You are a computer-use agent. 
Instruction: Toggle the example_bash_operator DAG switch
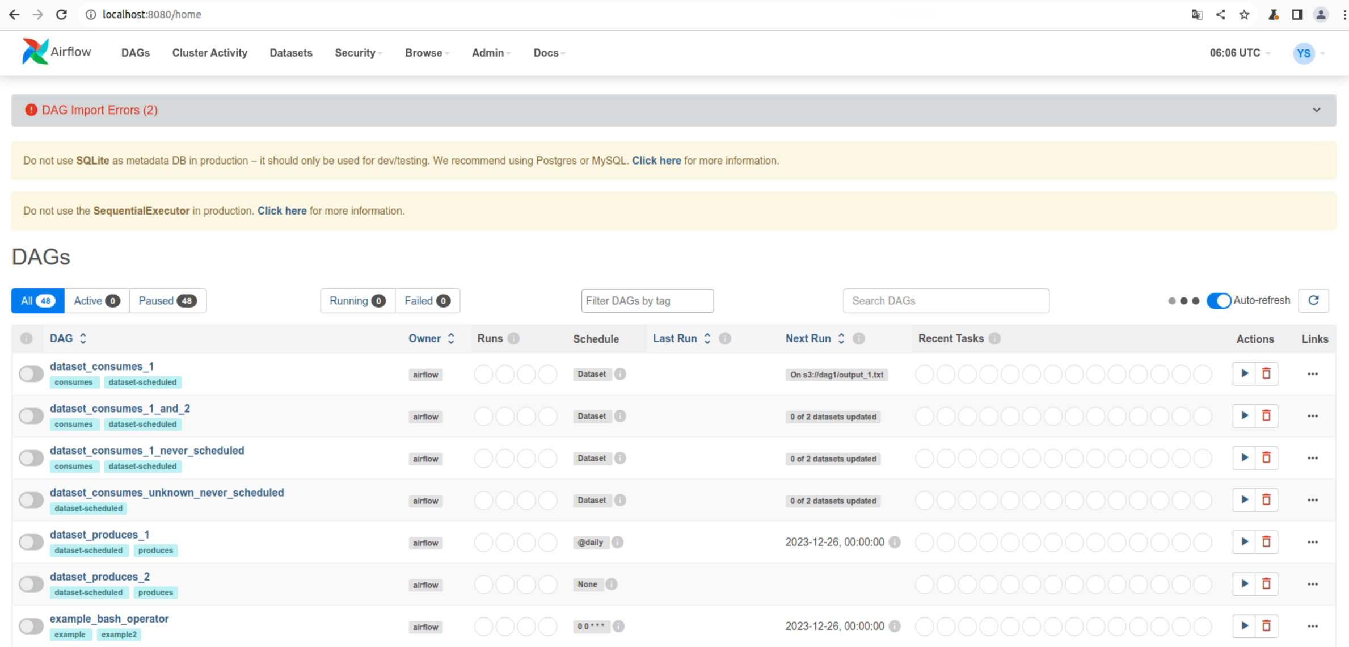click(31, 626)
